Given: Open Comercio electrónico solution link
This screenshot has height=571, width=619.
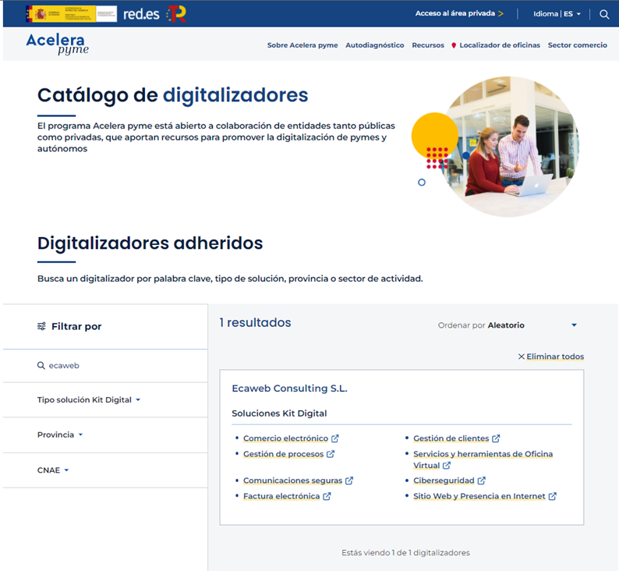Looking at the screenshot, I should 285,438.
